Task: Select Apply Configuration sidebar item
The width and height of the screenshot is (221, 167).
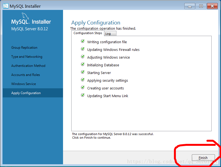Action: 33,93
